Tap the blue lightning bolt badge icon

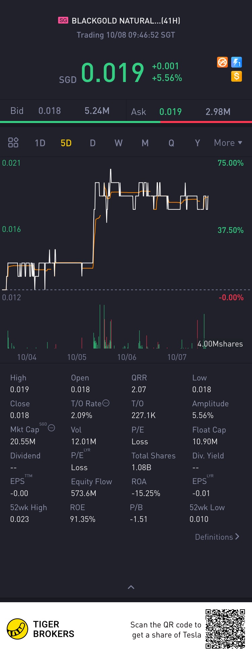click(237, 62)
